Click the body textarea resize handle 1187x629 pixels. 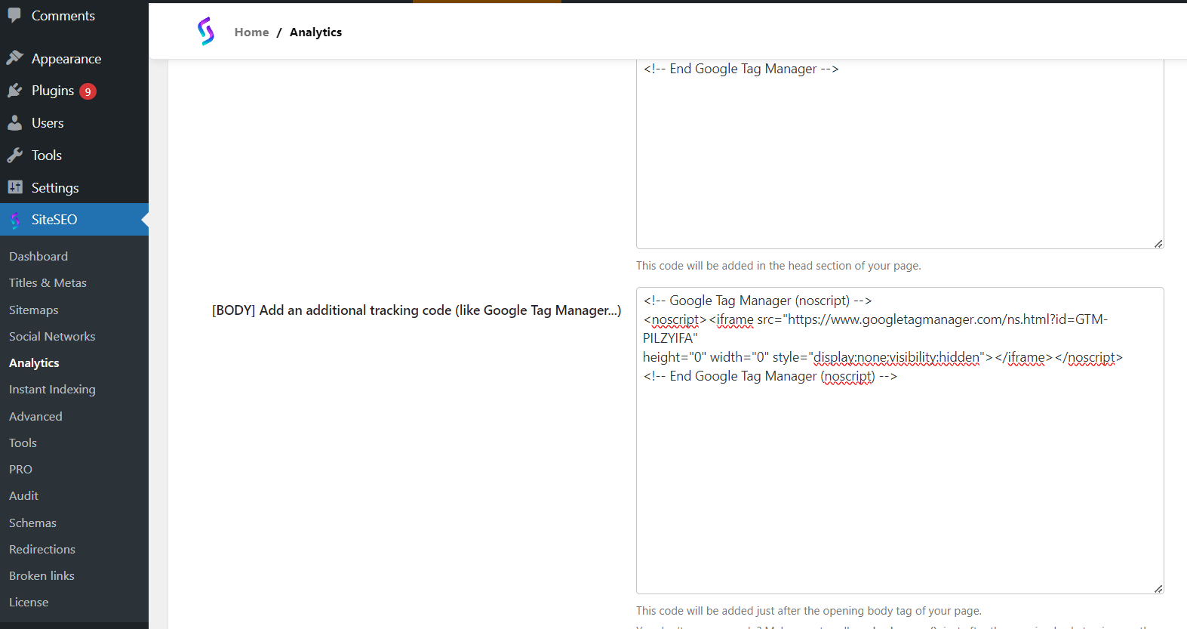[1158, 588]
